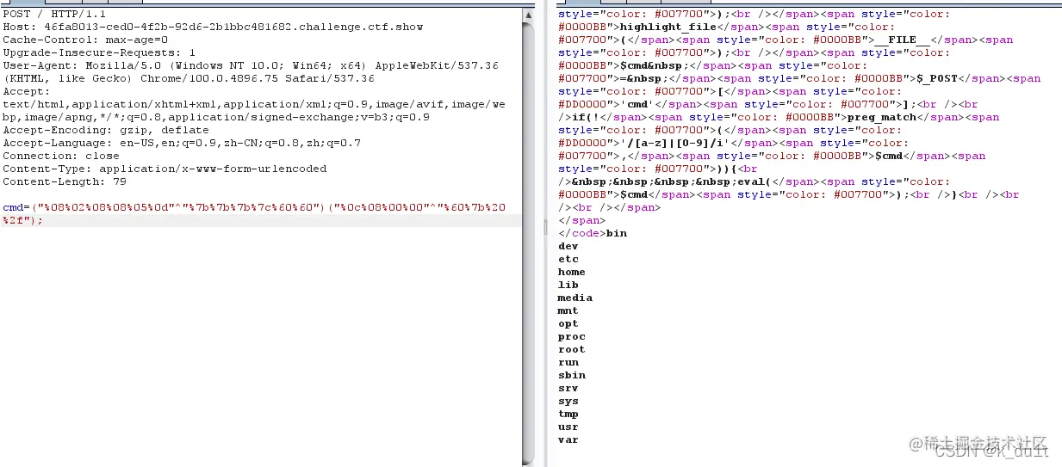Click the 'var' directory in response output
This screenshot has width=1062, height=467.
568,439
